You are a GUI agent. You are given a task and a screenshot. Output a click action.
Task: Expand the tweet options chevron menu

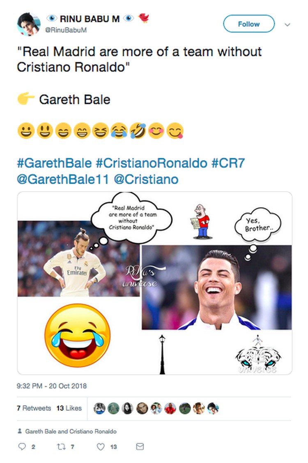click(x=287, y=25)
